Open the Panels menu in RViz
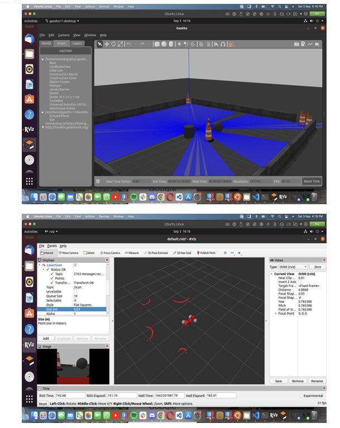 [52, 246]
